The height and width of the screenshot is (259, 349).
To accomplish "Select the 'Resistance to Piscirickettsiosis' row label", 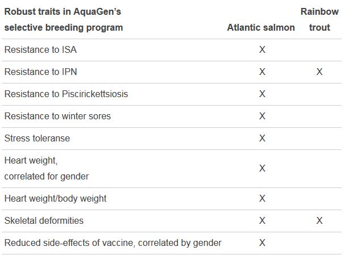I will tap(66, 94).
